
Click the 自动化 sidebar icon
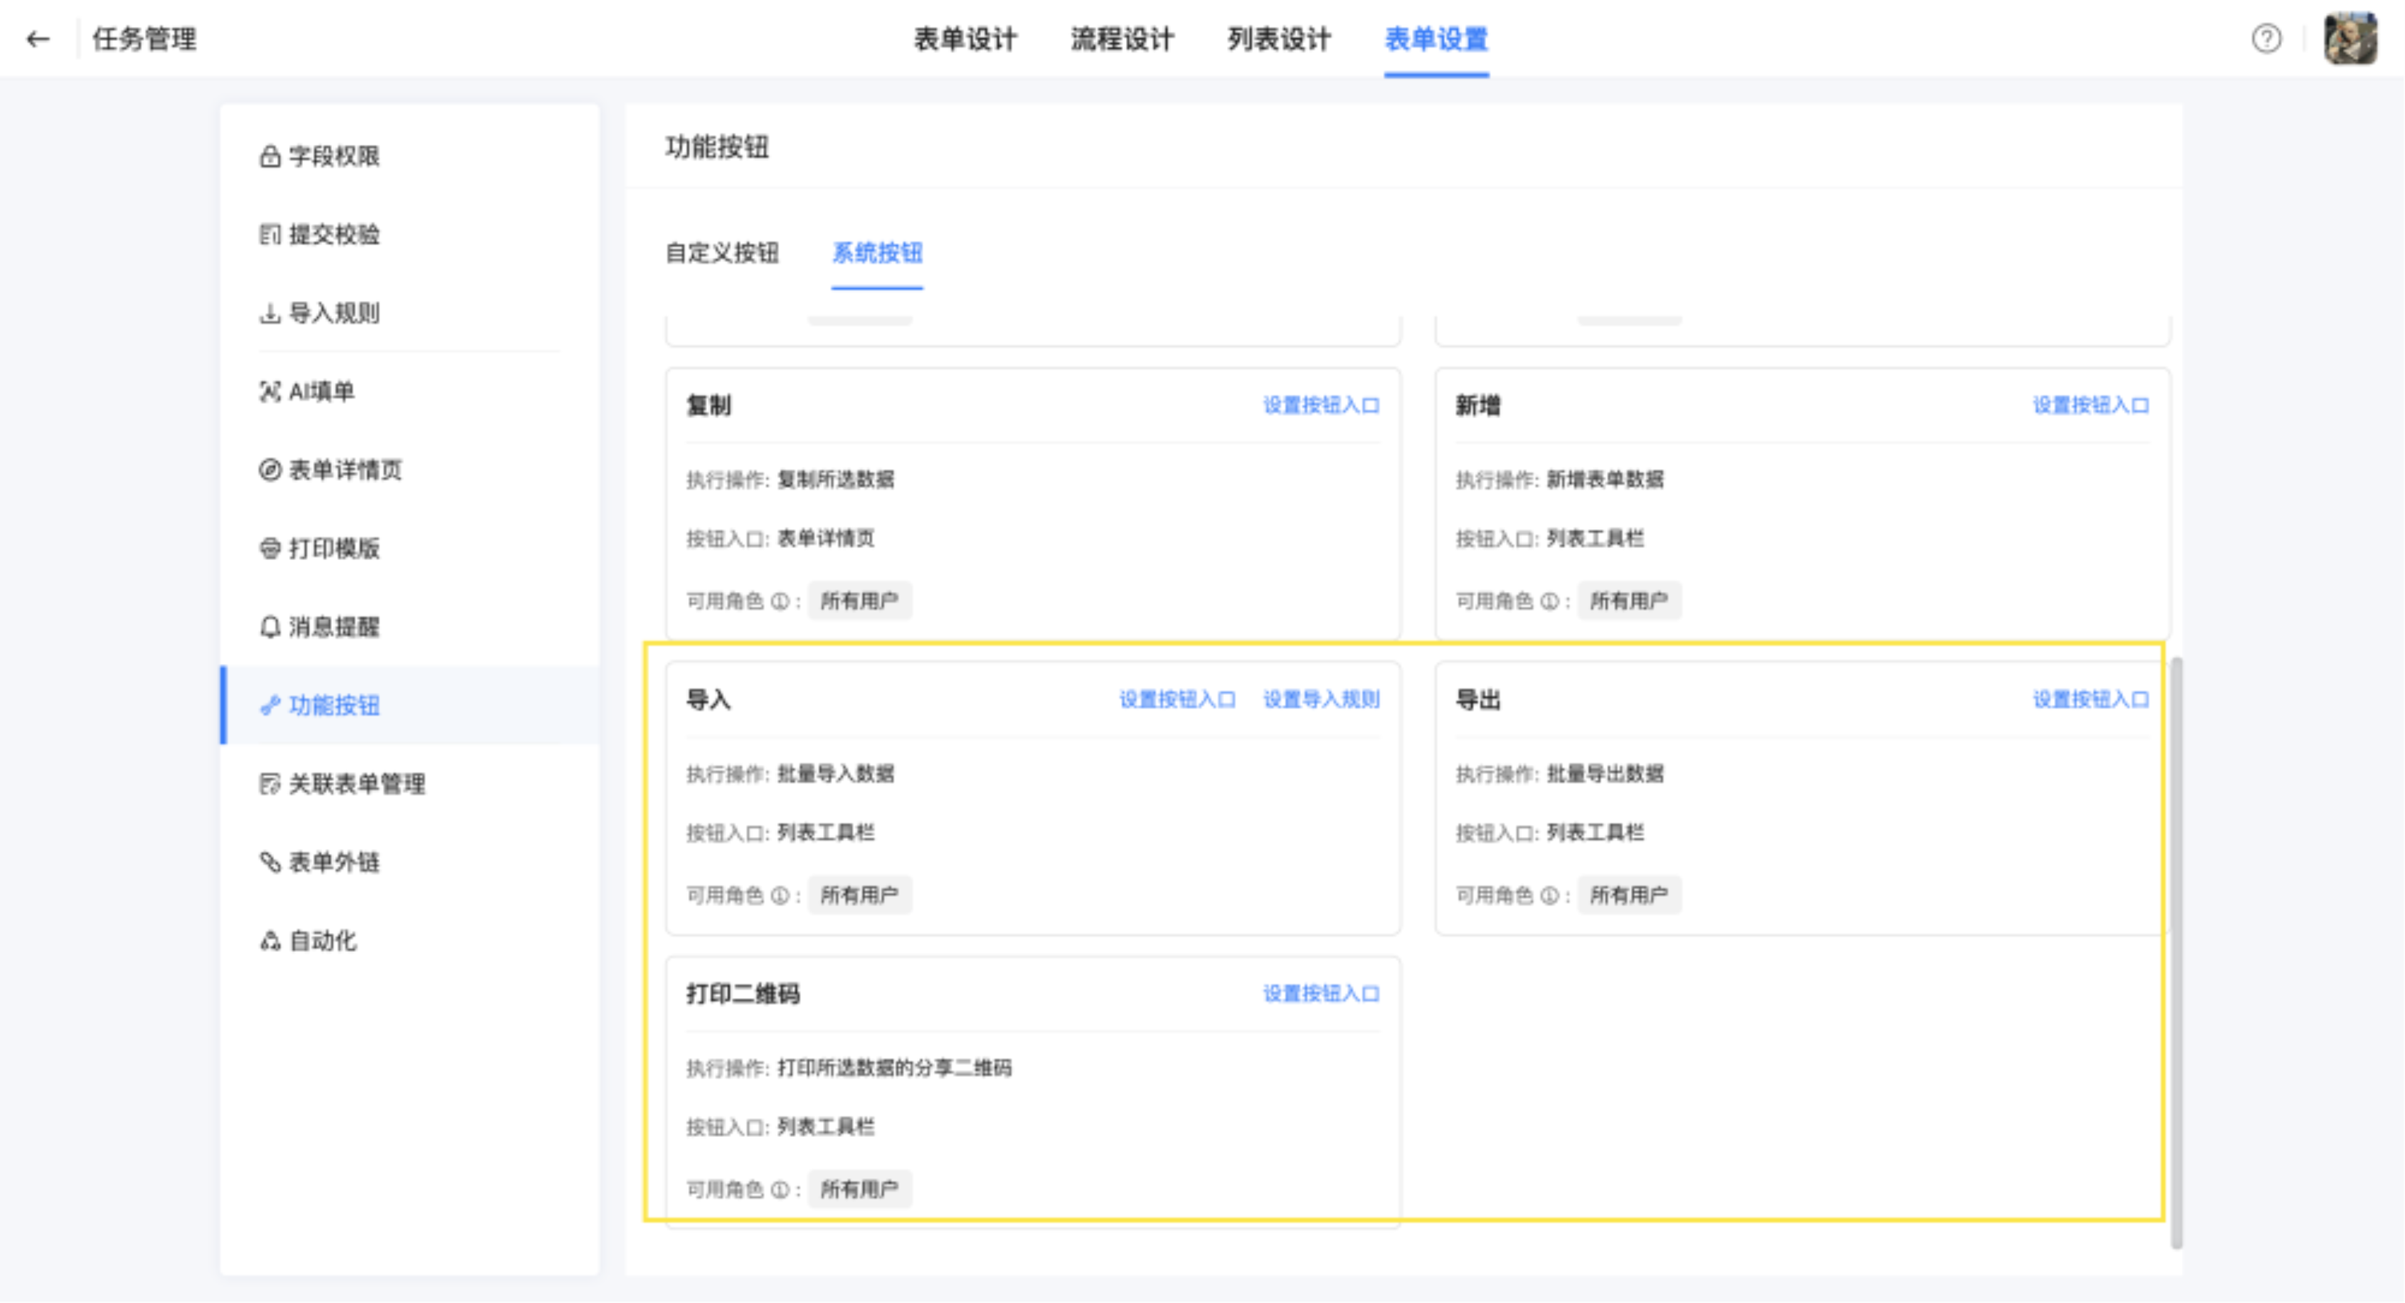coord(270,941)
